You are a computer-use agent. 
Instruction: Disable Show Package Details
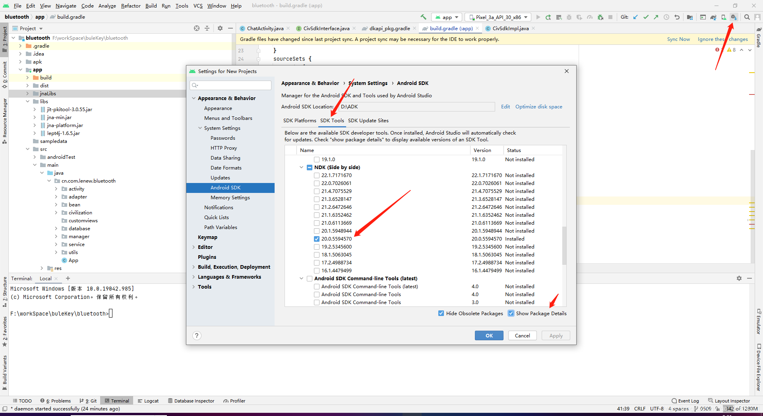[x=511, y=313]
